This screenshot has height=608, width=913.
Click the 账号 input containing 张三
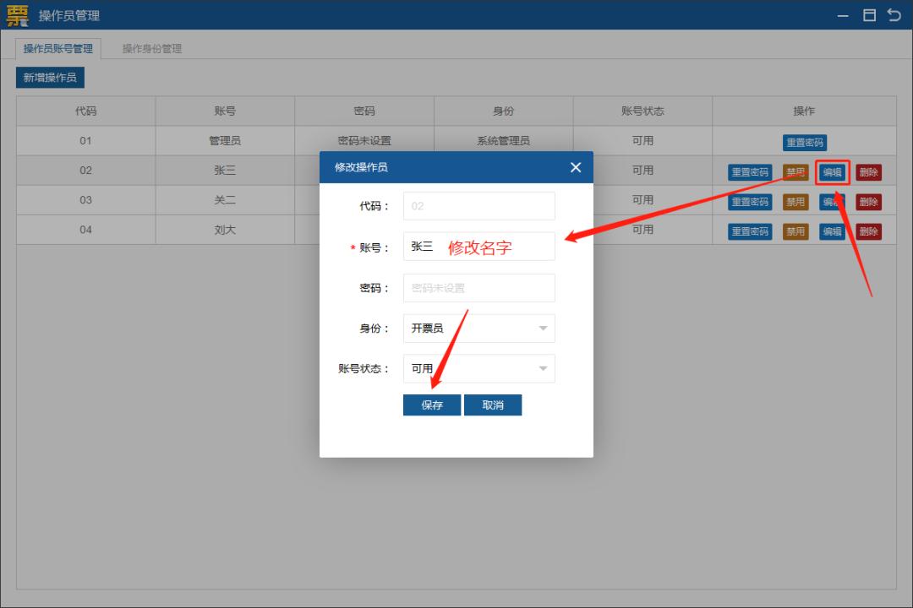pyautogui.click(x=478, y=247)
